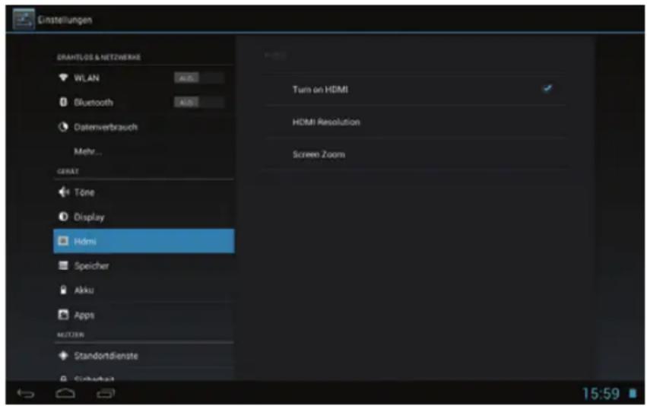Toggle the Bluetooth switch
This screenshot has width=647, height=406.
coord(199,103)
